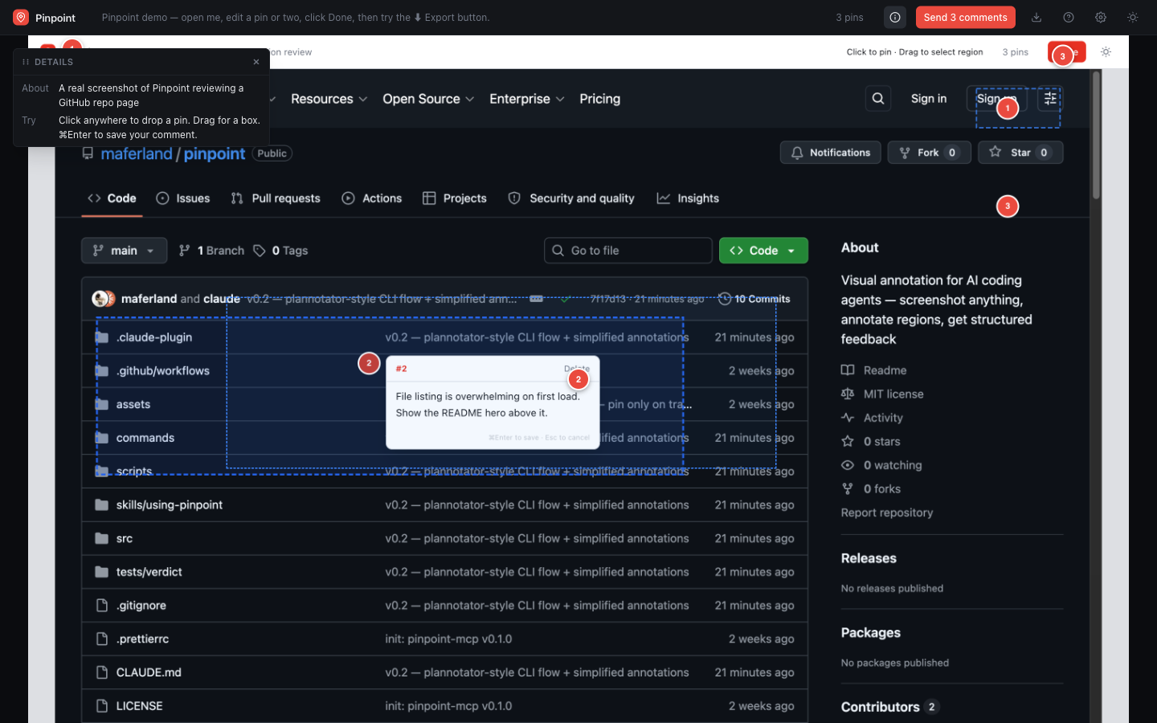The image size is (1157, 723).
Task: Open the info details icon in top bar
Action: tap(895, 17)
